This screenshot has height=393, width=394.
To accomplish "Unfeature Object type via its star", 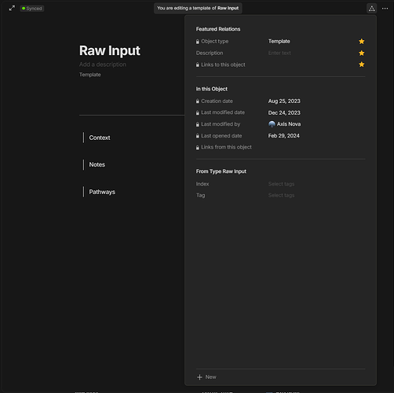I will pos(361,42).
